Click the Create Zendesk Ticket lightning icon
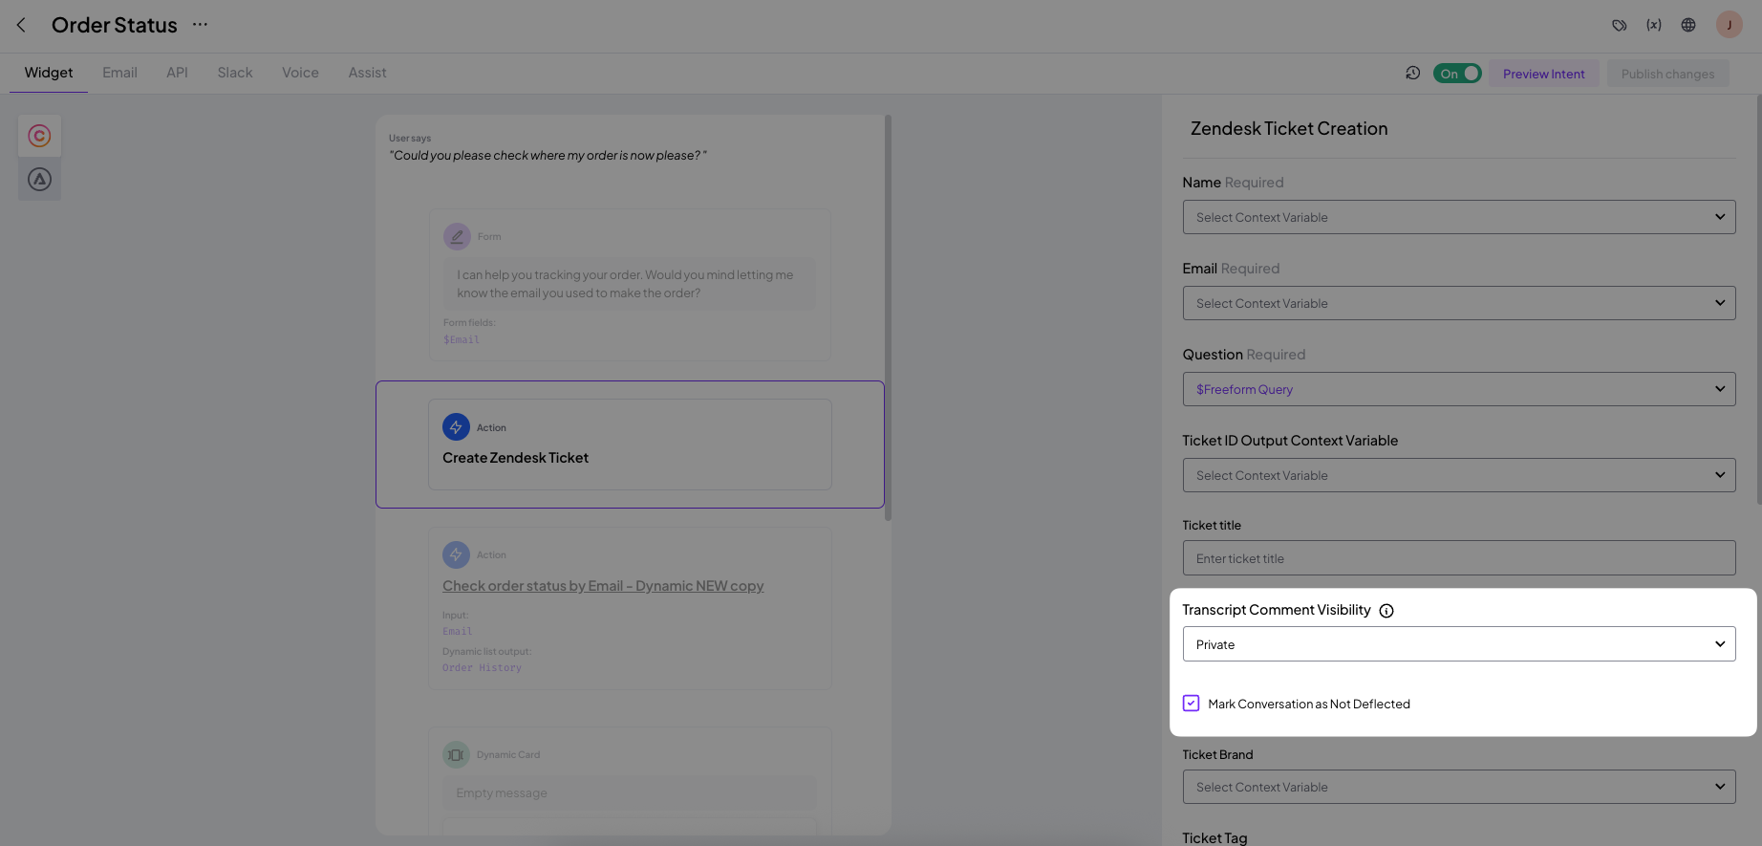Image resolution: width=1762 pixels, height=846 pixels. point(456,427)
